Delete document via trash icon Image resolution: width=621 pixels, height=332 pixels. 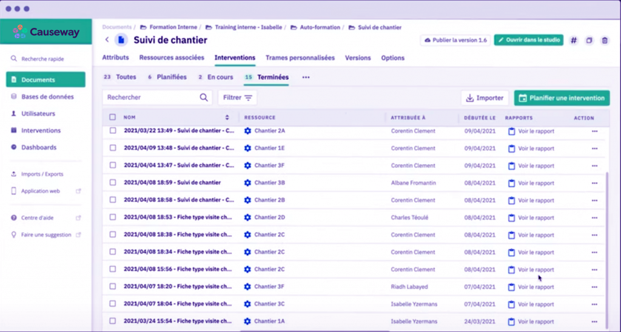pyautogui.click(x=604, y=40)
